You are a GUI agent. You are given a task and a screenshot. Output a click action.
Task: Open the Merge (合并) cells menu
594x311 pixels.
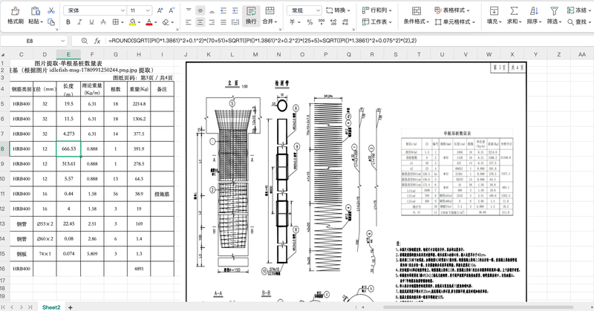(270, 16)
